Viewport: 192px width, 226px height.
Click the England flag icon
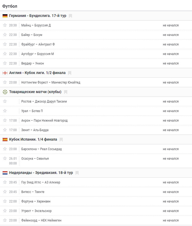click(5, 73)
